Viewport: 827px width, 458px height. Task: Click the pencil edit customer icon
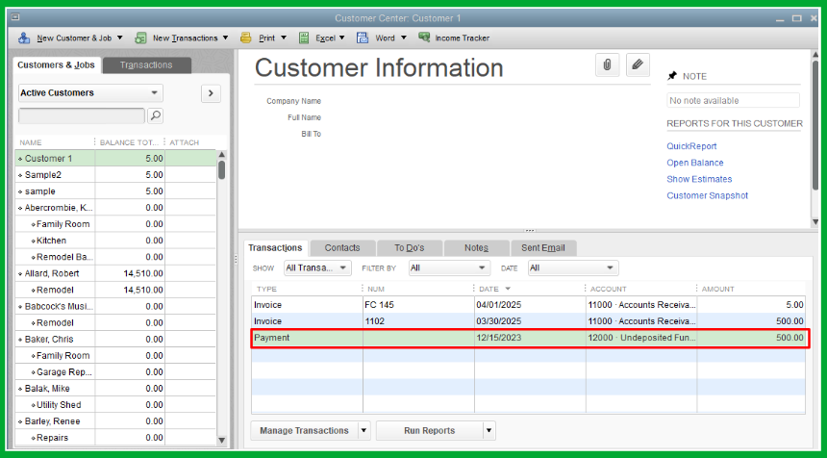[637, 64]
